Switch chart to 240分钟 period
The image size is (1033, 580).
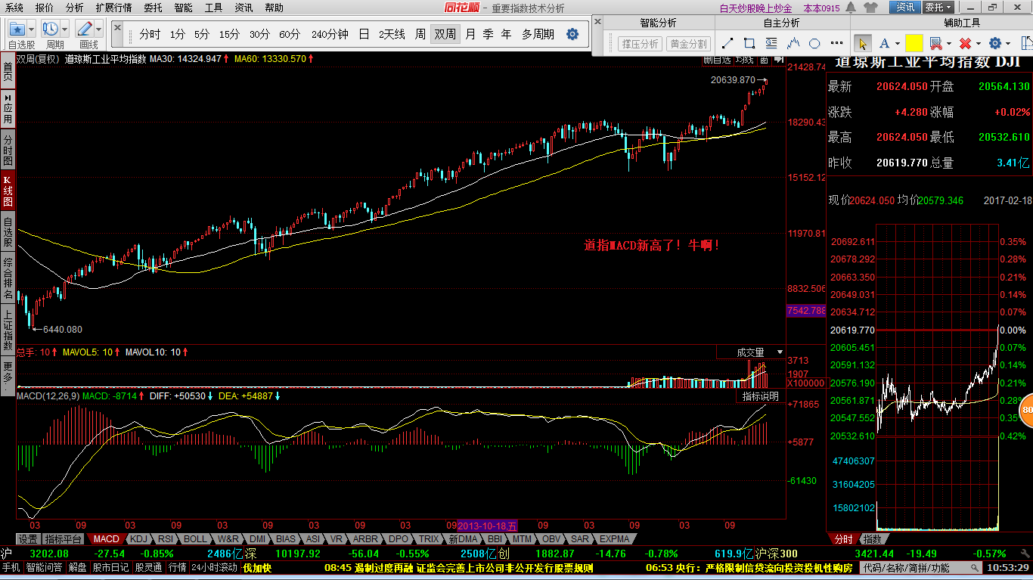click(329, 34)
